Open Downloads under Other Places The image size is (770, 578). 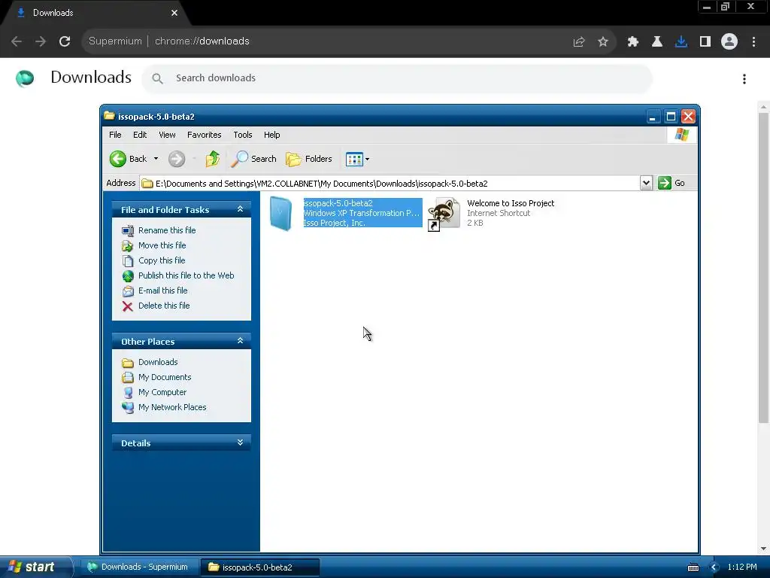tap(158, 362)
